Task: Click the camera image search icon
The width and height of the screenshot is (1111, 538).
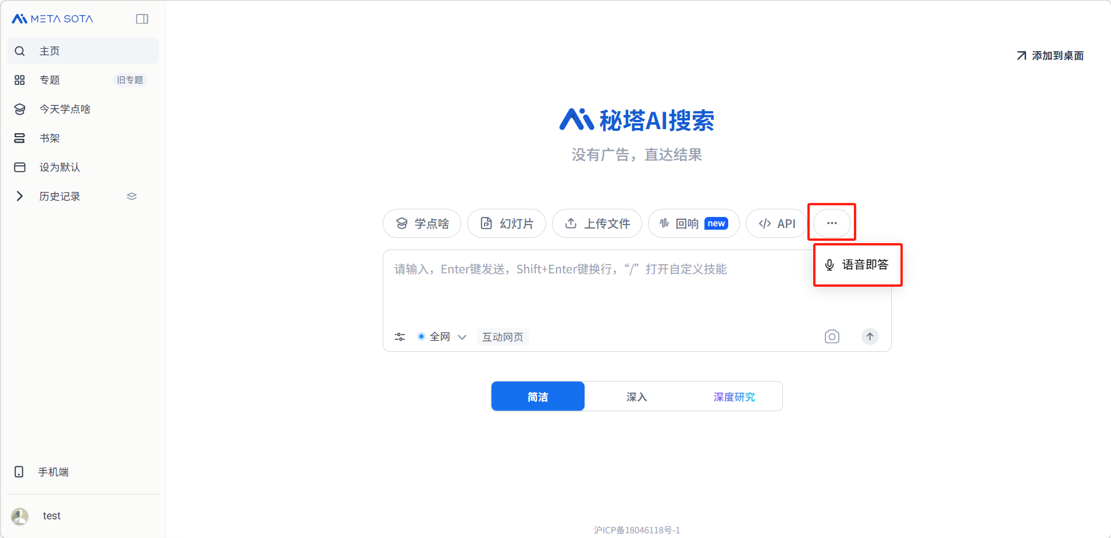Action: coord(832,337)
